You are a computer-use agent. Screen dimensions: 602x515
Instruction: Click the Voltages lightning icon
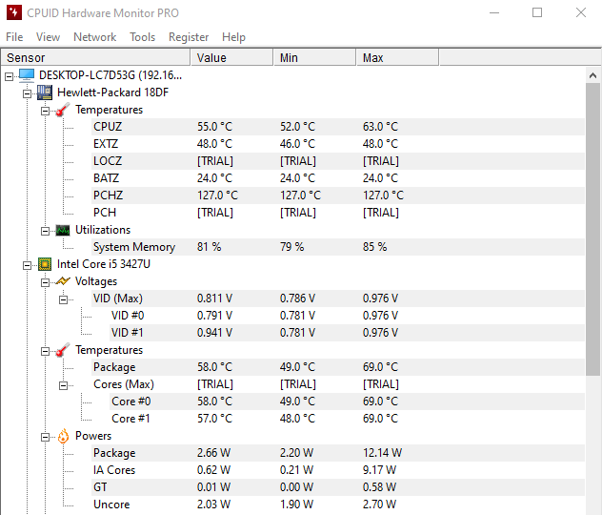click(x=63, y=281)
